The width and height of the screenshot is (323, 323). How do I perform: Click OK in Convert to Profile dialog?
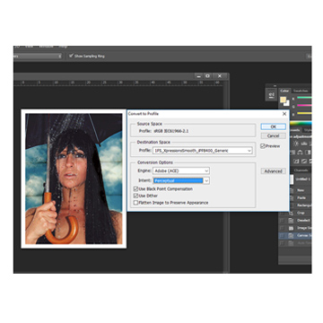273,127
